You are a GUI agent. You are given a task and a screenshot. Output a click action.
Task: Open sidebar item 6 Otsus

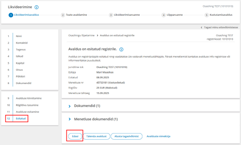pos(19,70)
